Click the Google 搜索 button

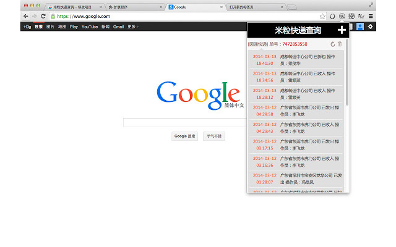(184, 136)
